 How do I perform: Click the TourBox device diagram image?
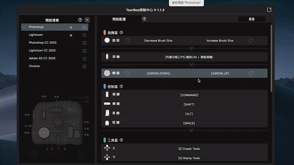[57, 123]
